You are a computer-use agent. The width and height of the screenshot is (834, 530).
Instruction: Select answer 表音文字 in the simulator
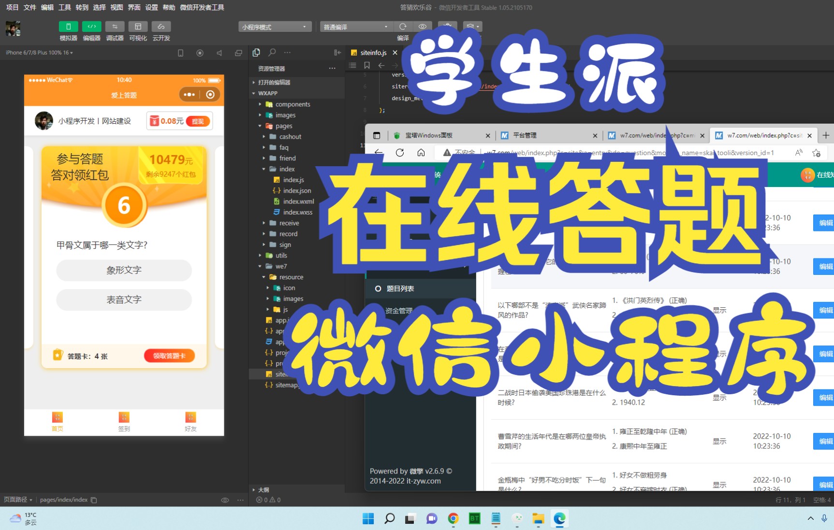pos(124,300)
